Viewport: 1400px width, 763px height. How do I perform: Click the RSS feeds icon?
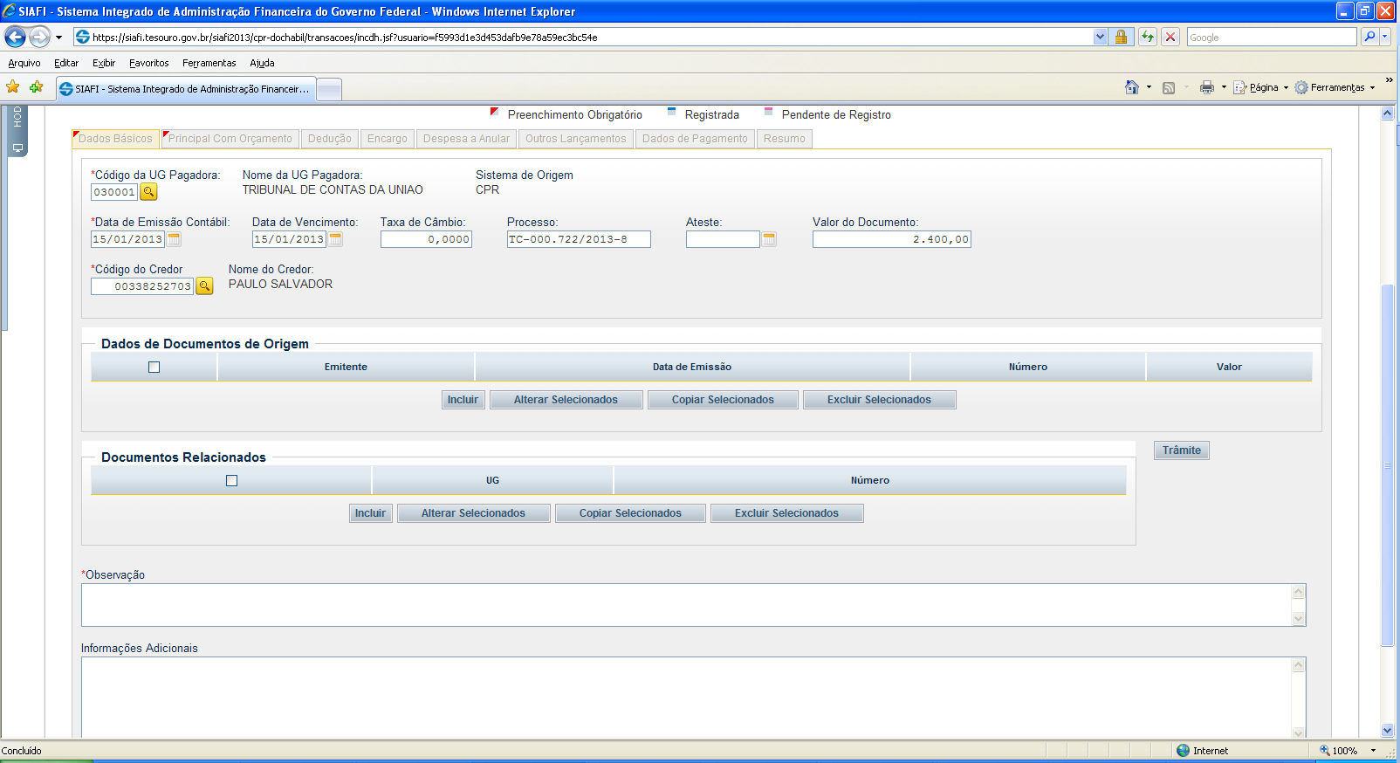pyautogui.click(x=1169, y=87)
